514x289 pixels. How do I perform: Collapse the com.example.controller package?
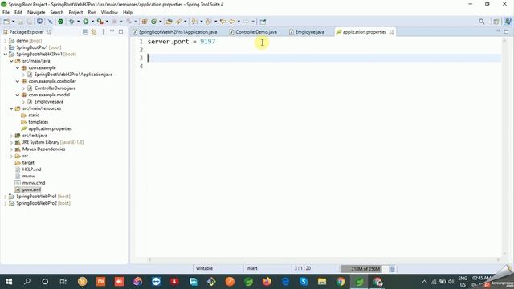[x=18, y=82]
